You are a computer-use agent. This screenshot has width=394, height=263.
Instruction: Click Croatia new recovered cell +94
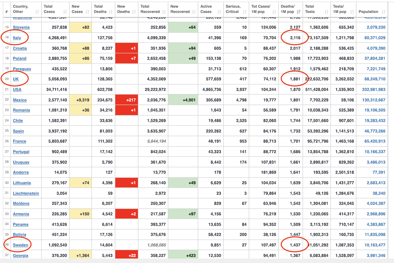(183, 48)
